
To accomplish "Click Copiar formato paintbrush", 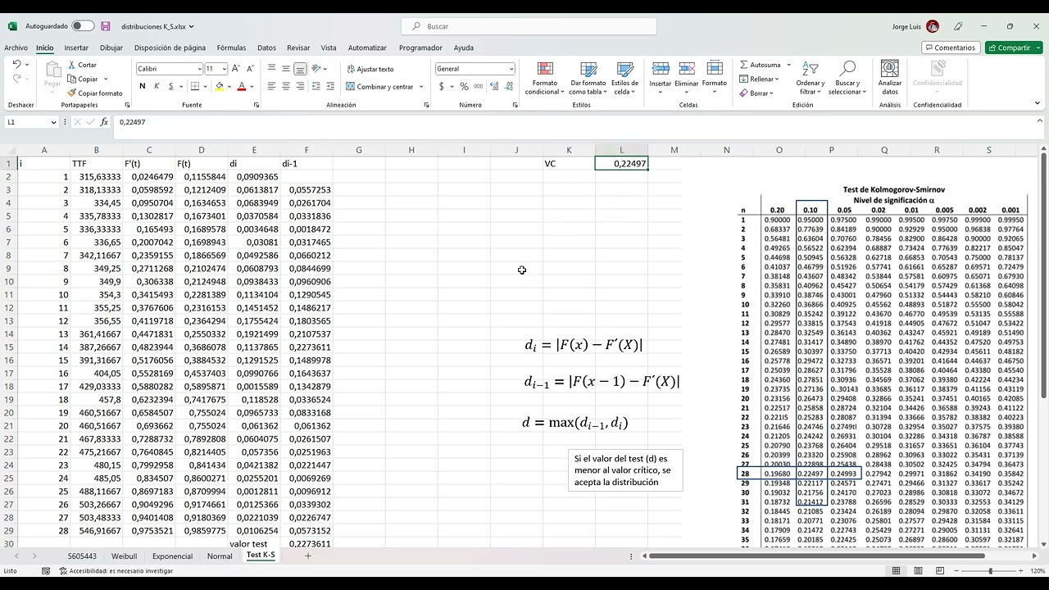I will click(x=95, y=93).
